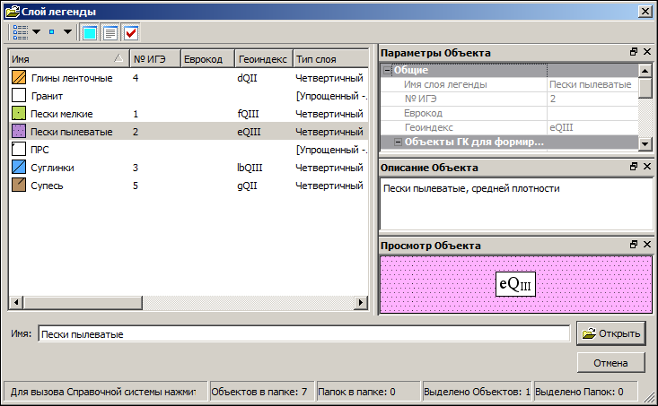The image size is (658, 406).
Task: Click the № ИГЭ property value 2
Action: pos(592,99)
